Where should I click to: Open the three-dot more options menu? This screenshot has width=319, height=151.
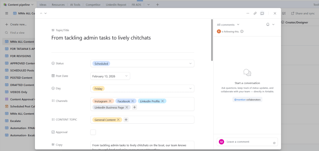(248, 13)
